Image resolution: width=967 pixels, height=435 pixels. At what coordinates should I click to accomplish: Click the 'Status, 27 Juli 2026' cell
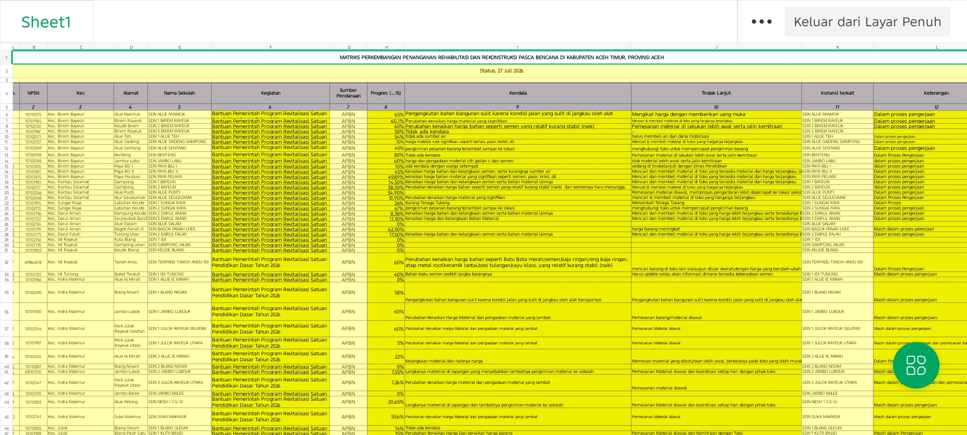click(x=502, y=71)
